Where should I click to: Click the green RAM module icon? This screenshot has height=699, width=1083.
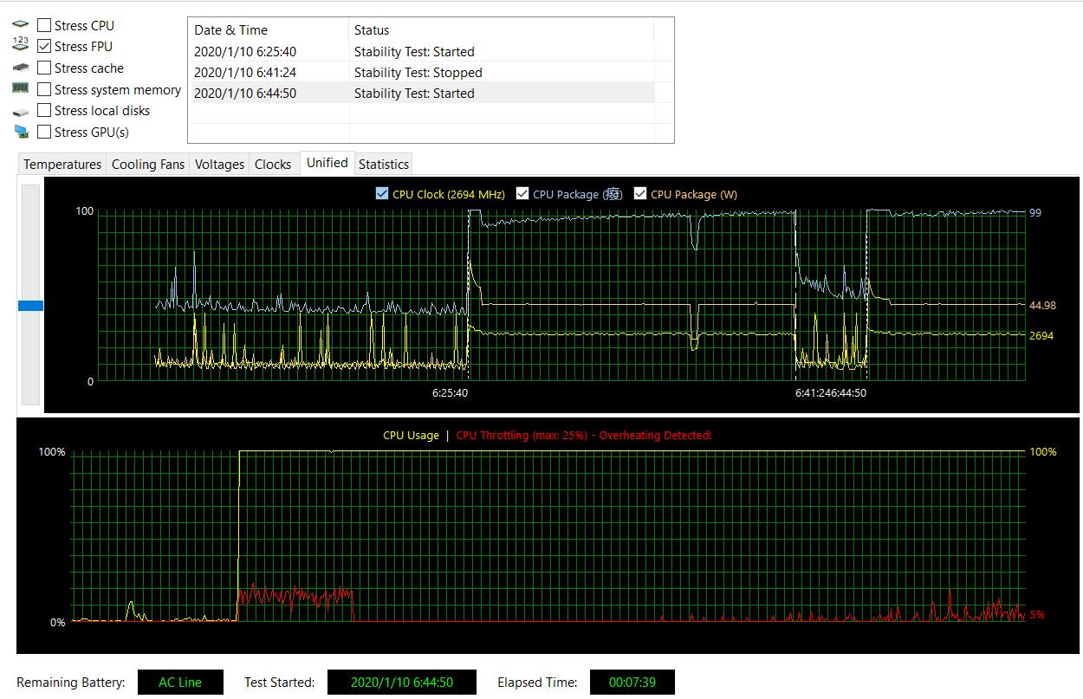point(21,88)
